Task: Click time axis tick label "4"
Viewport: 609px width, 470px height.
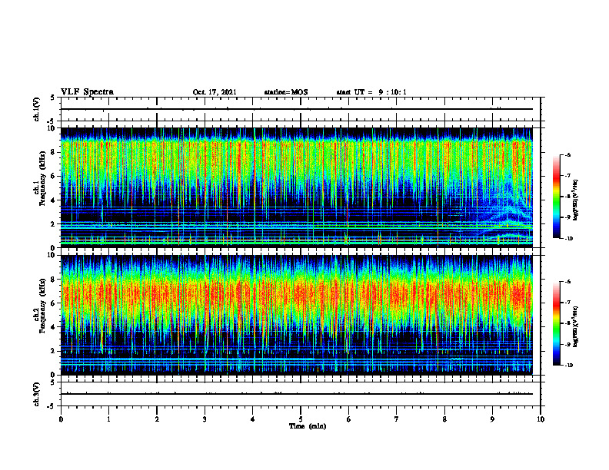Action: 253,419
